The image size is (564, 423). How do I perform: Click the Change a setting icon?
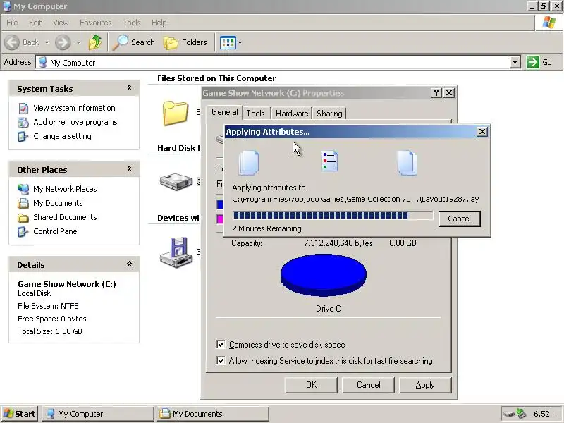[23, 136]
